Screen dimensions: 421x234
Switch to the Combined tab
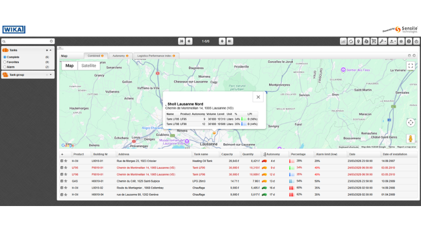point(96,56)
